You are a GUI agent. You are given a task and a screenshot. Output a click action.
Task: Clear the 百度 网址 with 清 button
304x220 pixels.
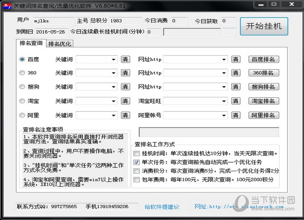coord(236,59)
